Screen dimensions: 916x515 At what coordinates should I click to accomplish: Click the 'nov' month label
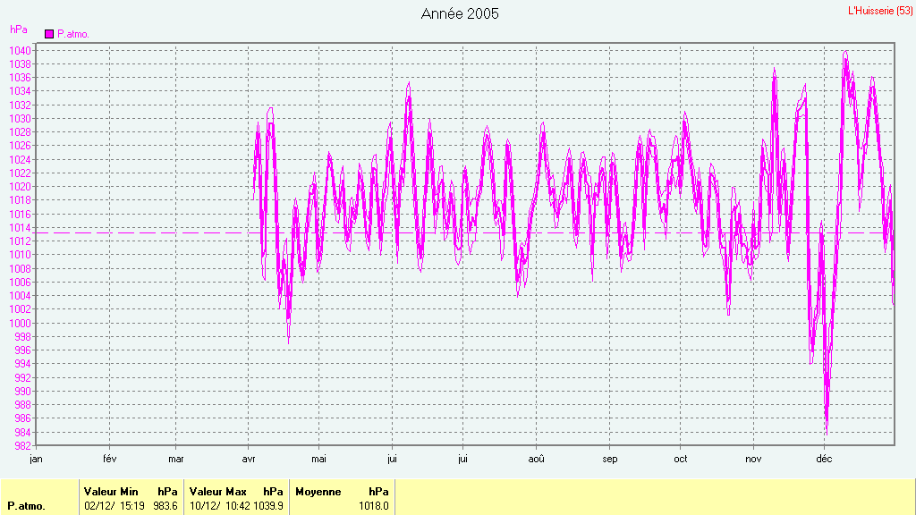click(x=753, y=459)
